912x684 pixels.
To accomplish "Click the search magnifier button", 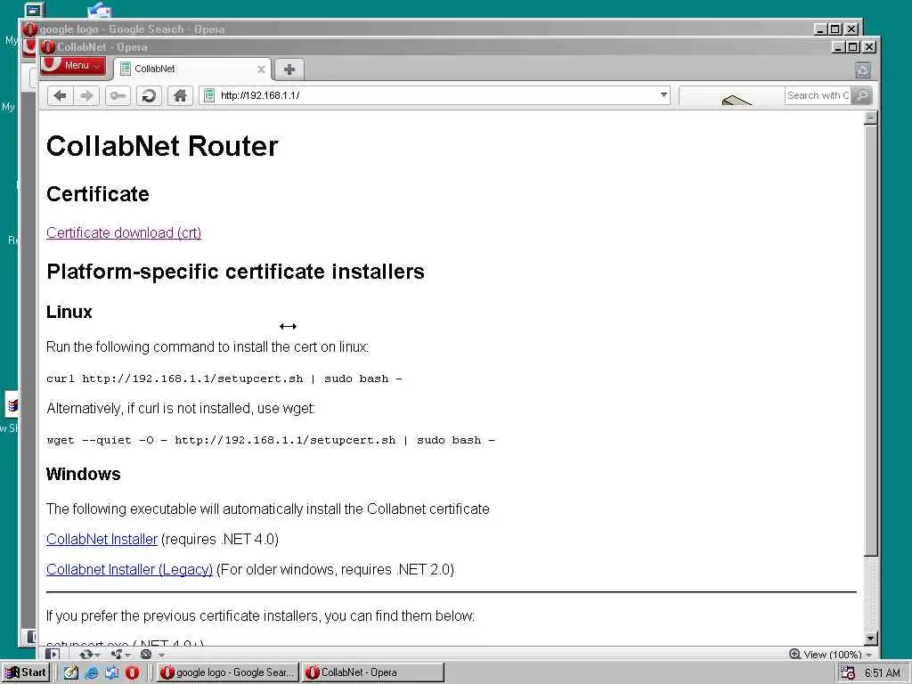I will (861, 95).
